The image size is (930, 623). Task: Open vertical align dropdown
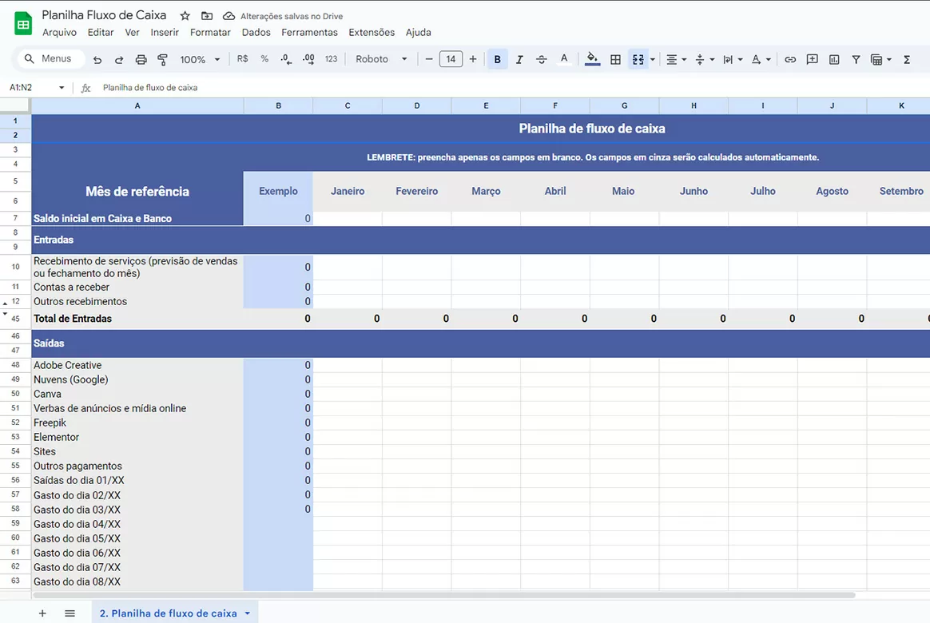point(705,59)
